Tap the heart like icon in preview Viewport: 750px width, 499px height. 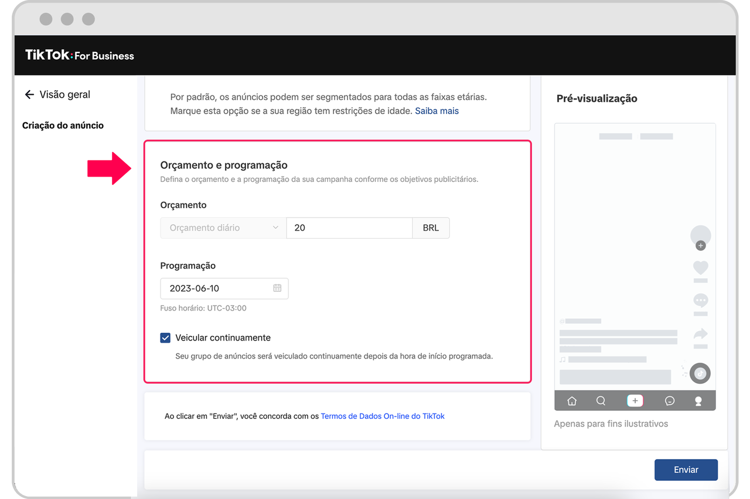tap(700, 268)
